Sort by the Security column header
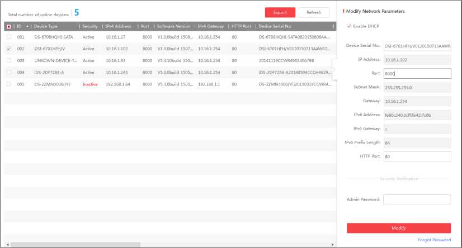 pos(90,26)
